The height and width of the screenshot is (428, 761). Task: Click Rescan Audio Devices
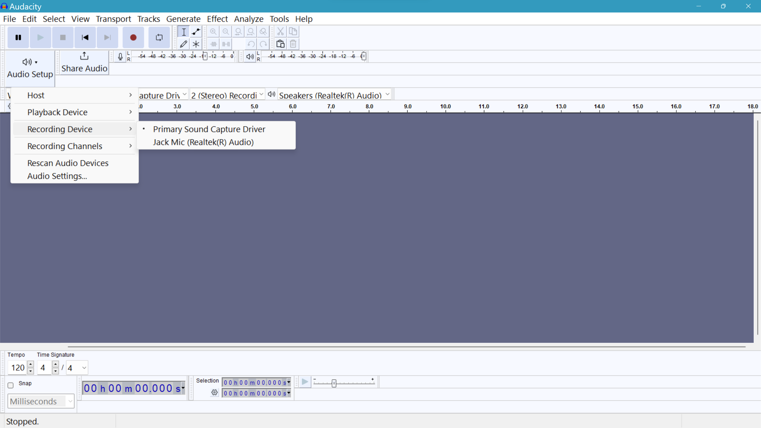coord(75,163)
